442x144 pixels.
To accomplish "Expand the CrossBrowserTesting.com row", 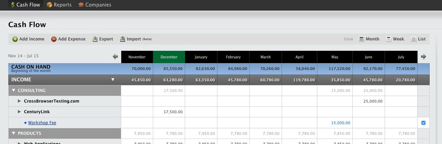I will [19, 101].
